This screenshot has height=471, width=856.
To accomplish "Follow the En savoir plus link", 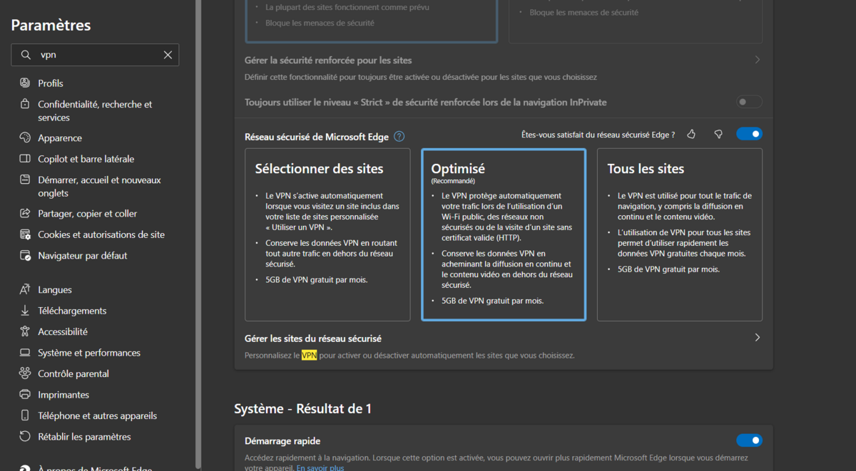I will point(320,467).
